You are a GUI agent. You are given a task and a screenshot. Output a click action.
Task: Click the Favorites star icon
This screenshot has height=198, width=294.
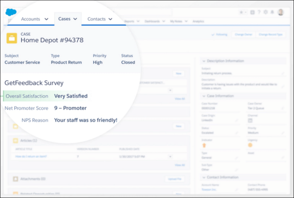(x=241, y=12)
